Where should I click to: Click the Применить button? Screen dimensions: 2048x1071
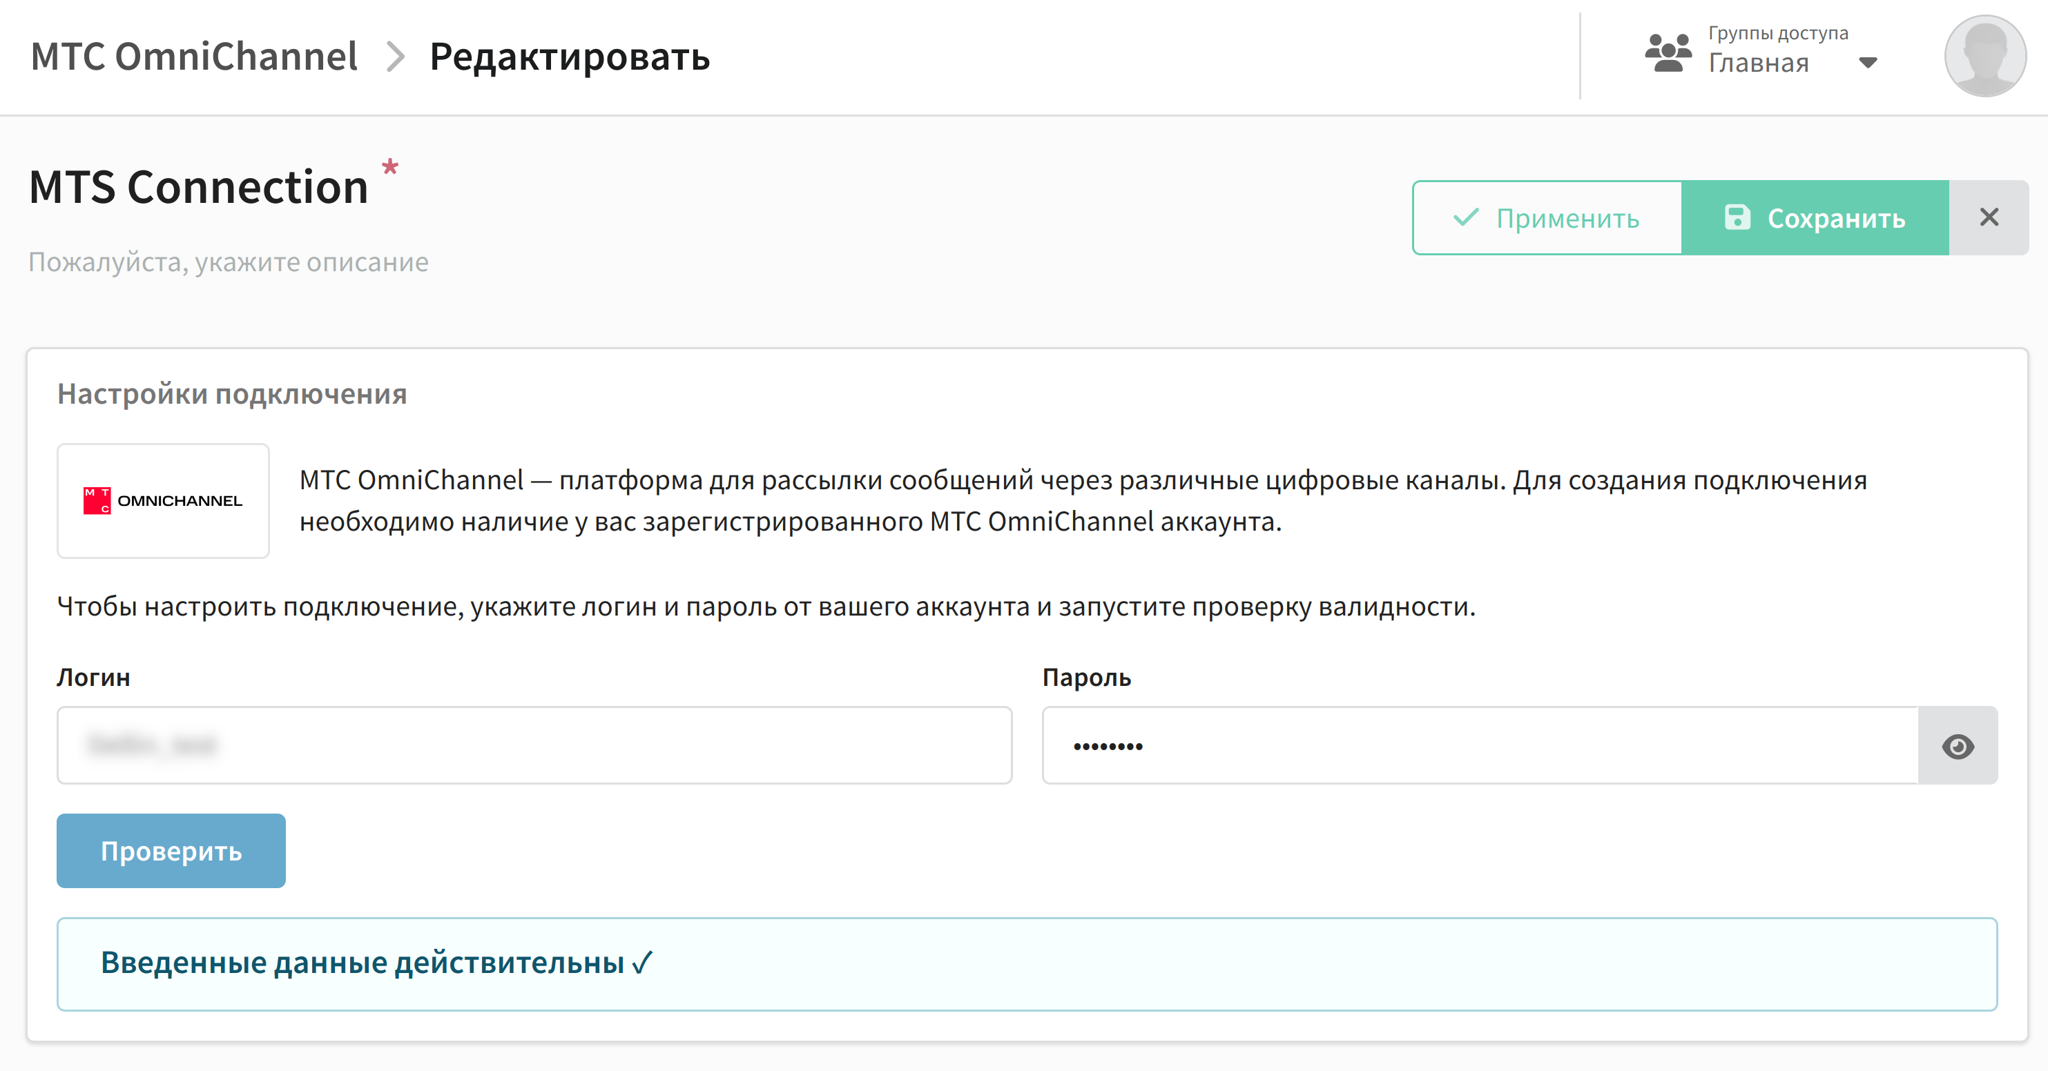point(1546,217)
